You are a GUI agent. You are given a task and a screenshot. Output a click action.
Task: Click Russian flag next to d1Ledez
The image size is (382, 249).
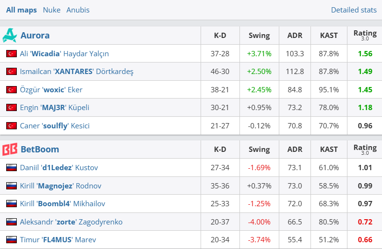point(12,167)
